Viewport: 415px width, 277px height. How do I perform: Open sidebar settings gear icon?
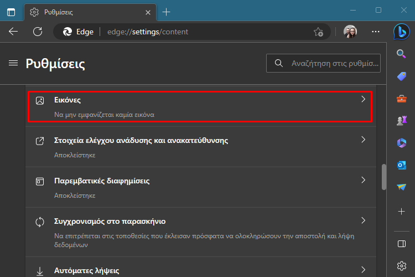point(402,265)
